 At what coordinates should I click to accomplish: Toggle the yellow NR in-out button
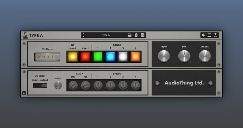pyautogui.click(x=73, y=57)
